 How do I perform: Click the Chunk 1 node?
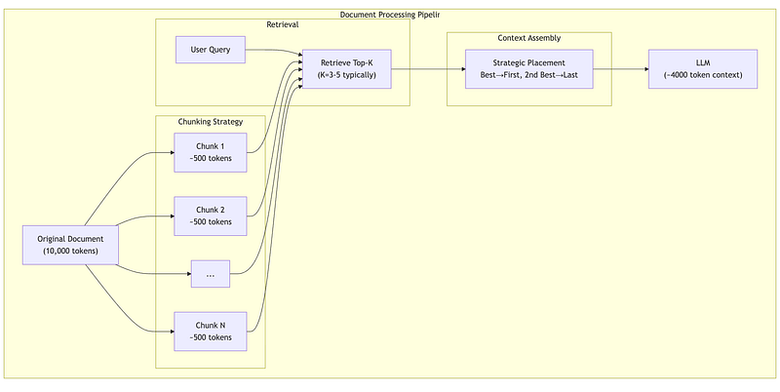point(211,152)
